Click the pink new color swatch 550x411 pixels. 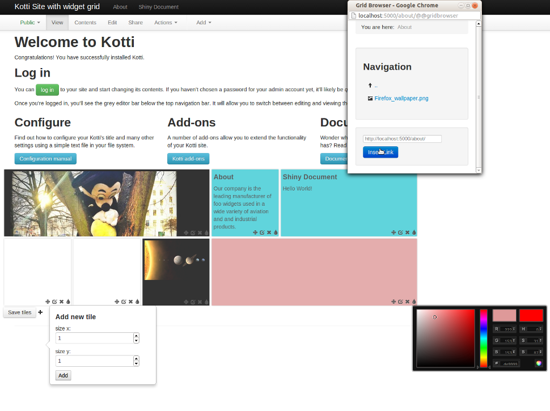(x=504, y=315)
